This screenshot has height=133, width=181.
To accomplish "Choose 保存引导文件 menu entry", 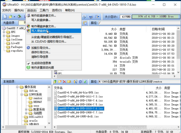I will coord(54,52).
